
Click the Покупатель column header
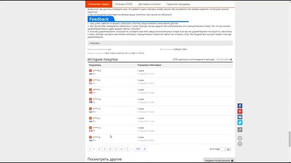point(95,65)
